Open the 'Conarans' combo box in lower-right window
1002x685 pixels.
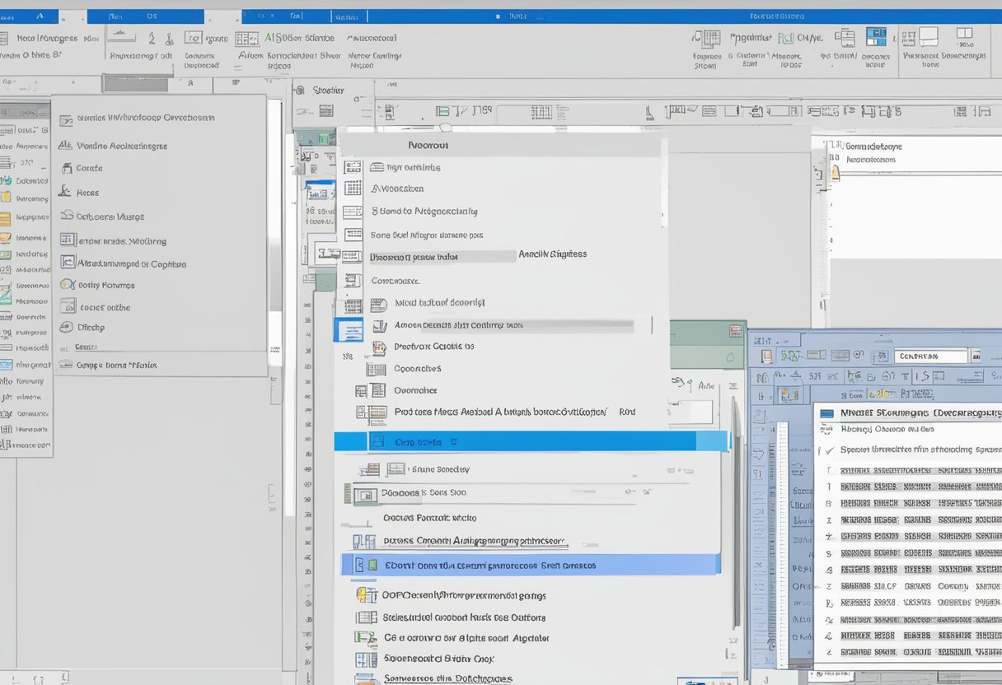pyautogui.click(x=930, y=356)
